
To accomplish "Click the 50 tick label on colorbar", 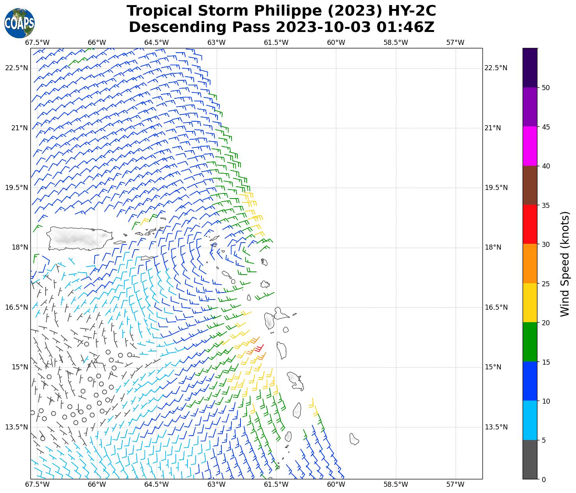I will point(546,88).
